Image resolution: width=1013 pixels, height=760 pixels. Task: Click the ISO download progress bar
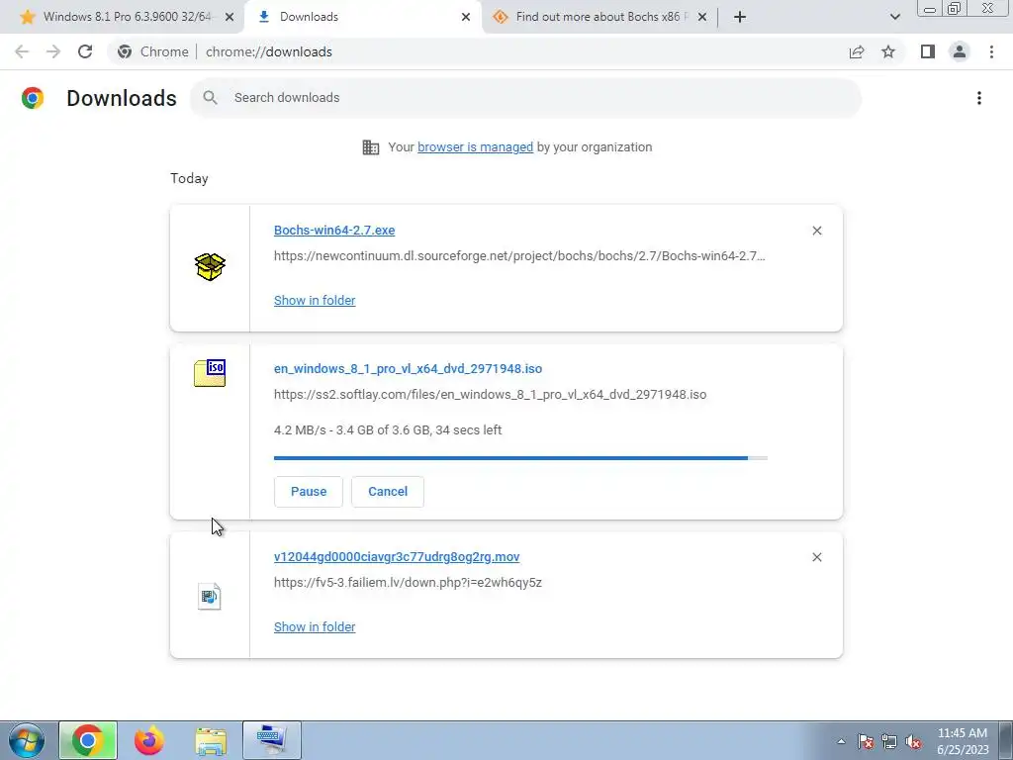[x=520, y=458]
